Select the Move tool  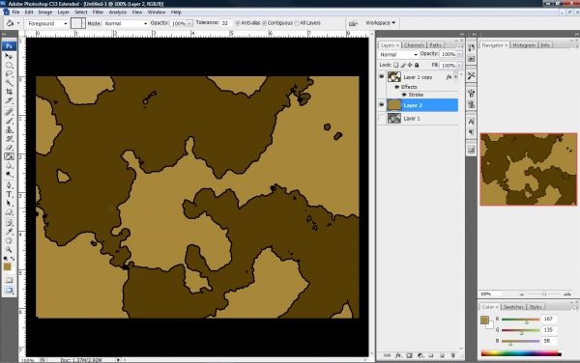[x=9, y=56]
